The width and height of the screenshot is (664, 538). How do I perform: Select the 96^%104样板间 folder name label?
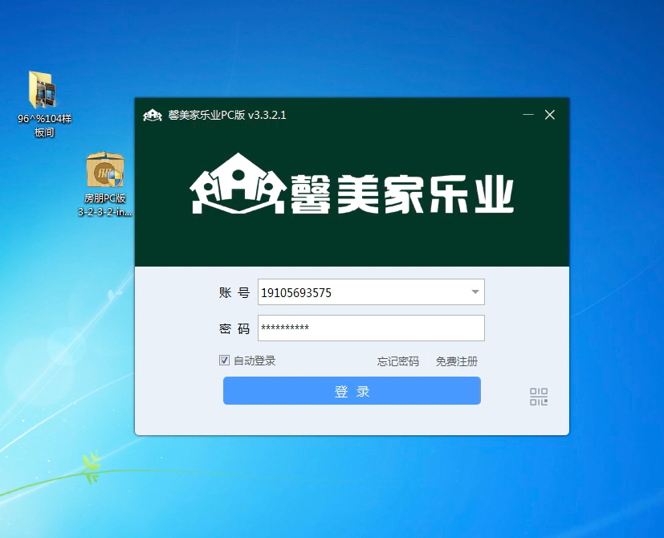[44, 125]
